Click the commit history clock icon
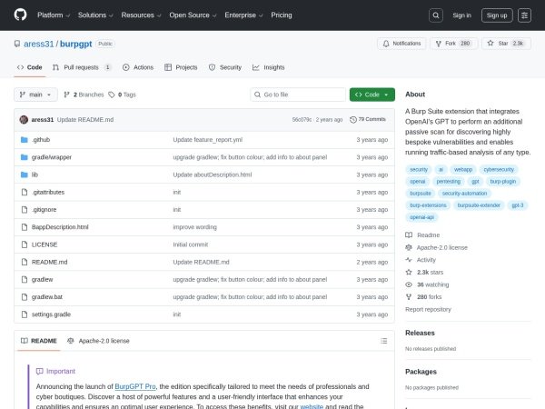Image resolution: width=545 pixels, height=409 pixels. coord(353,119)
